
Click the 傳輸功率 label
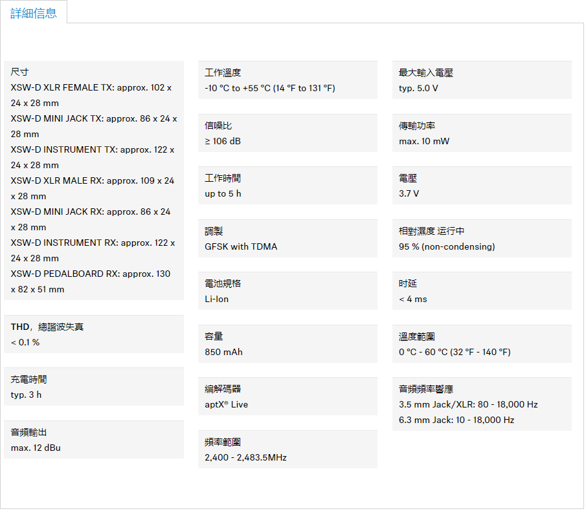(x=417, y=125)
